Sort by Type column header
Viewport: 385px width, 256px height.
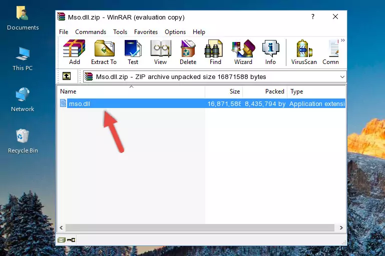[316, 91]
